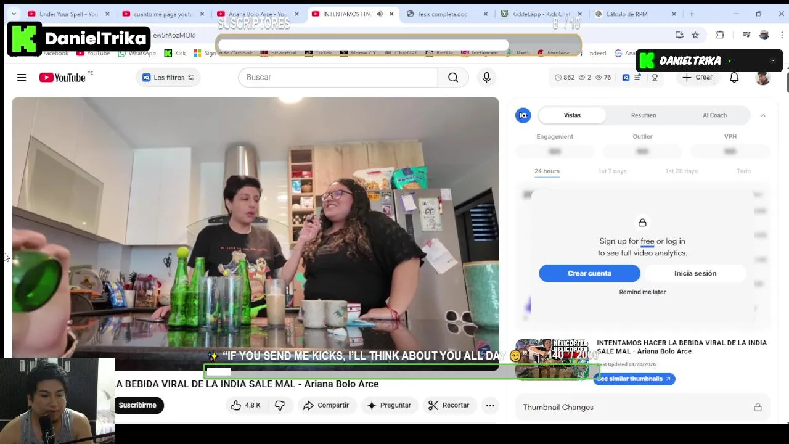Click the vidIQ logo in the analytics panel
The height and width of the screenshot is (444, 789).
point(523,115)
